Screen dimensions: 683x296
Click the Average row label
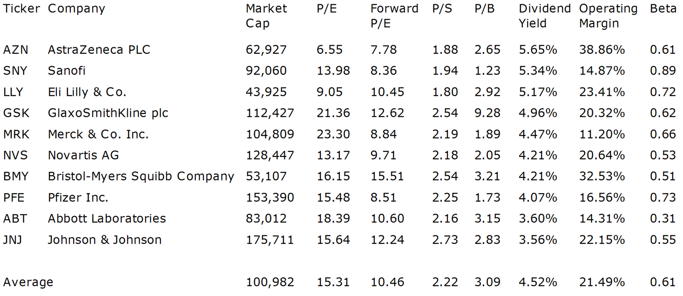[x=28, y=282]
